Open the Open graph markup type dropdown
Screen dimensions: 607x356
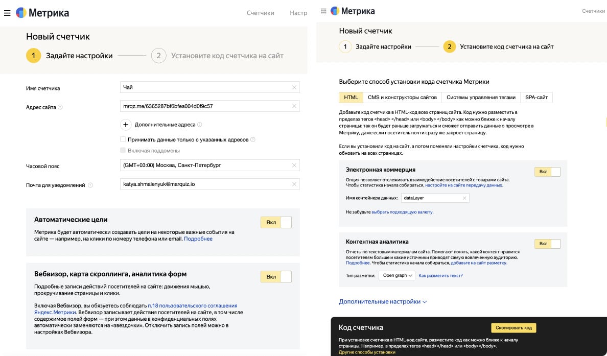coord(398,275)
